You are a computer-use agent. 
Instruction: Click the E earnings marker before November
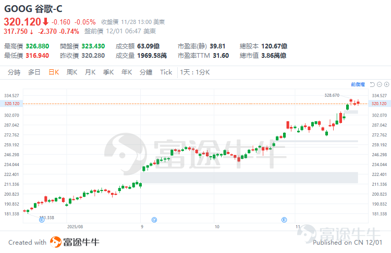(x=284, y=220)
